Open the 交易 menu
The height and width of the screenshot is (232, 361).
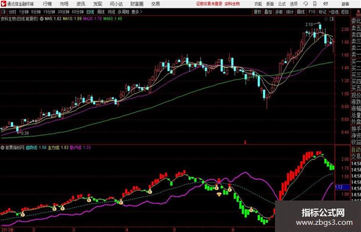[x=155, y=4]
